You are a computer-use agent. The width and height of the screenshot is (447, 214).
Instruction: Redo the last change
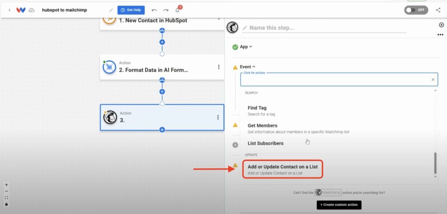tap(165, 10)
